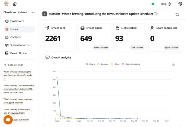Toggle the Opens series in chart legend
Image resolution: width=186 pixels, height=127 pixels.
click(90, 64)
